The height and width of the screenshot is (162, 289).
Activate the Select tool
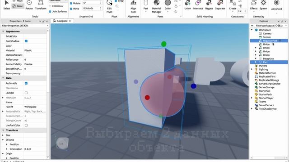point(7,5)
